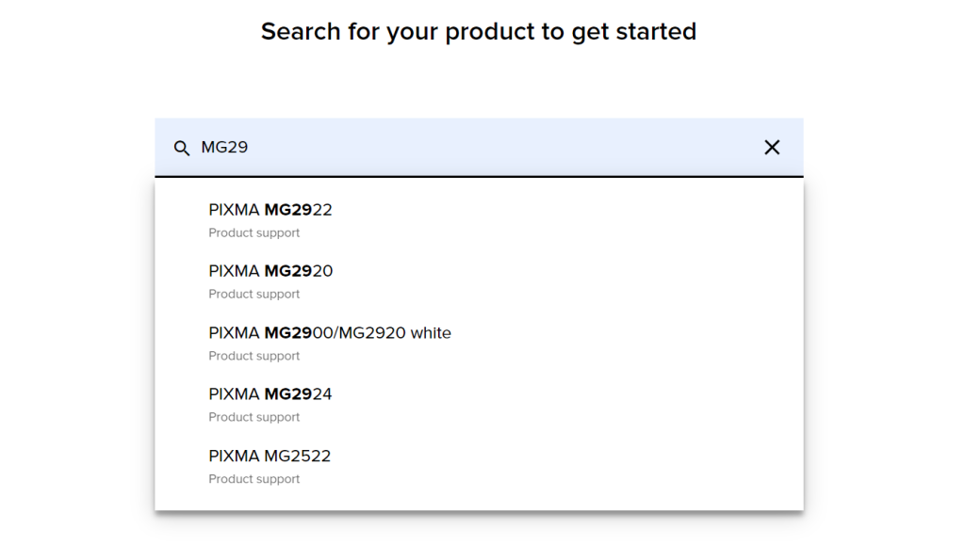Click the 'Search for your product' heading
Viewport: 965px width, 545px height.
click(478, 31)
